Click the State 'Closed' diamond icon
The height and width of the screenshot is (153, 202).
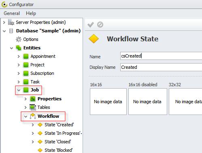point(40,142)
